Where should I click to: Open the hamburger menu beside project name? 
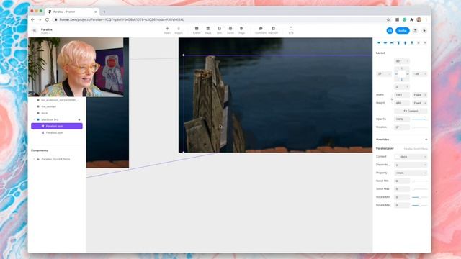35,30
